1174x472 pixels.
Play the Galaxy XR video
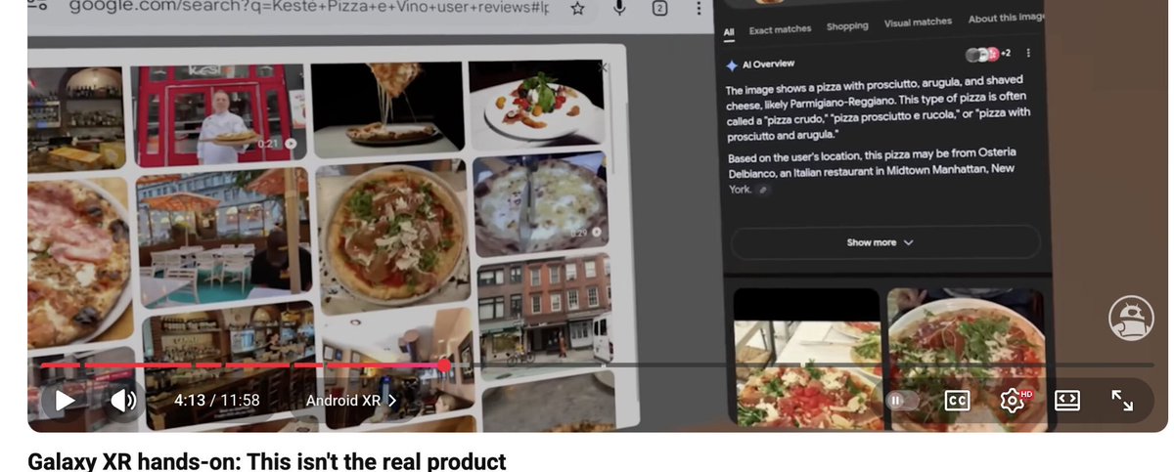click(65, 400)
